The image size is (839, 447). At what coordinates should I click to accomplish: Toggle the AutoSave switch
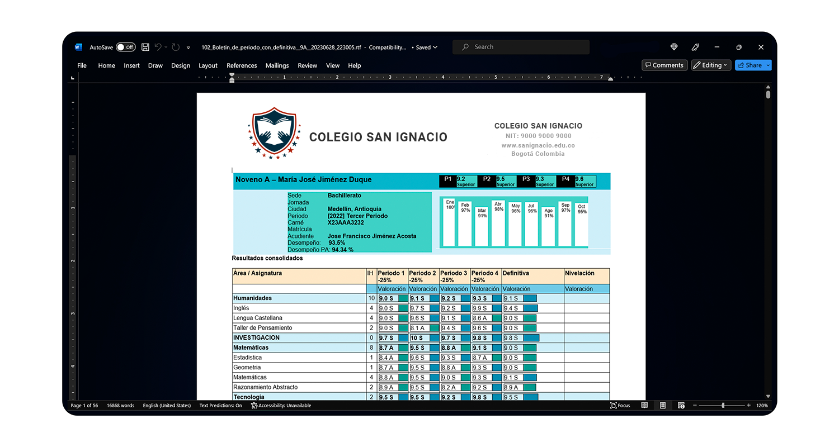tap(125, 47)
